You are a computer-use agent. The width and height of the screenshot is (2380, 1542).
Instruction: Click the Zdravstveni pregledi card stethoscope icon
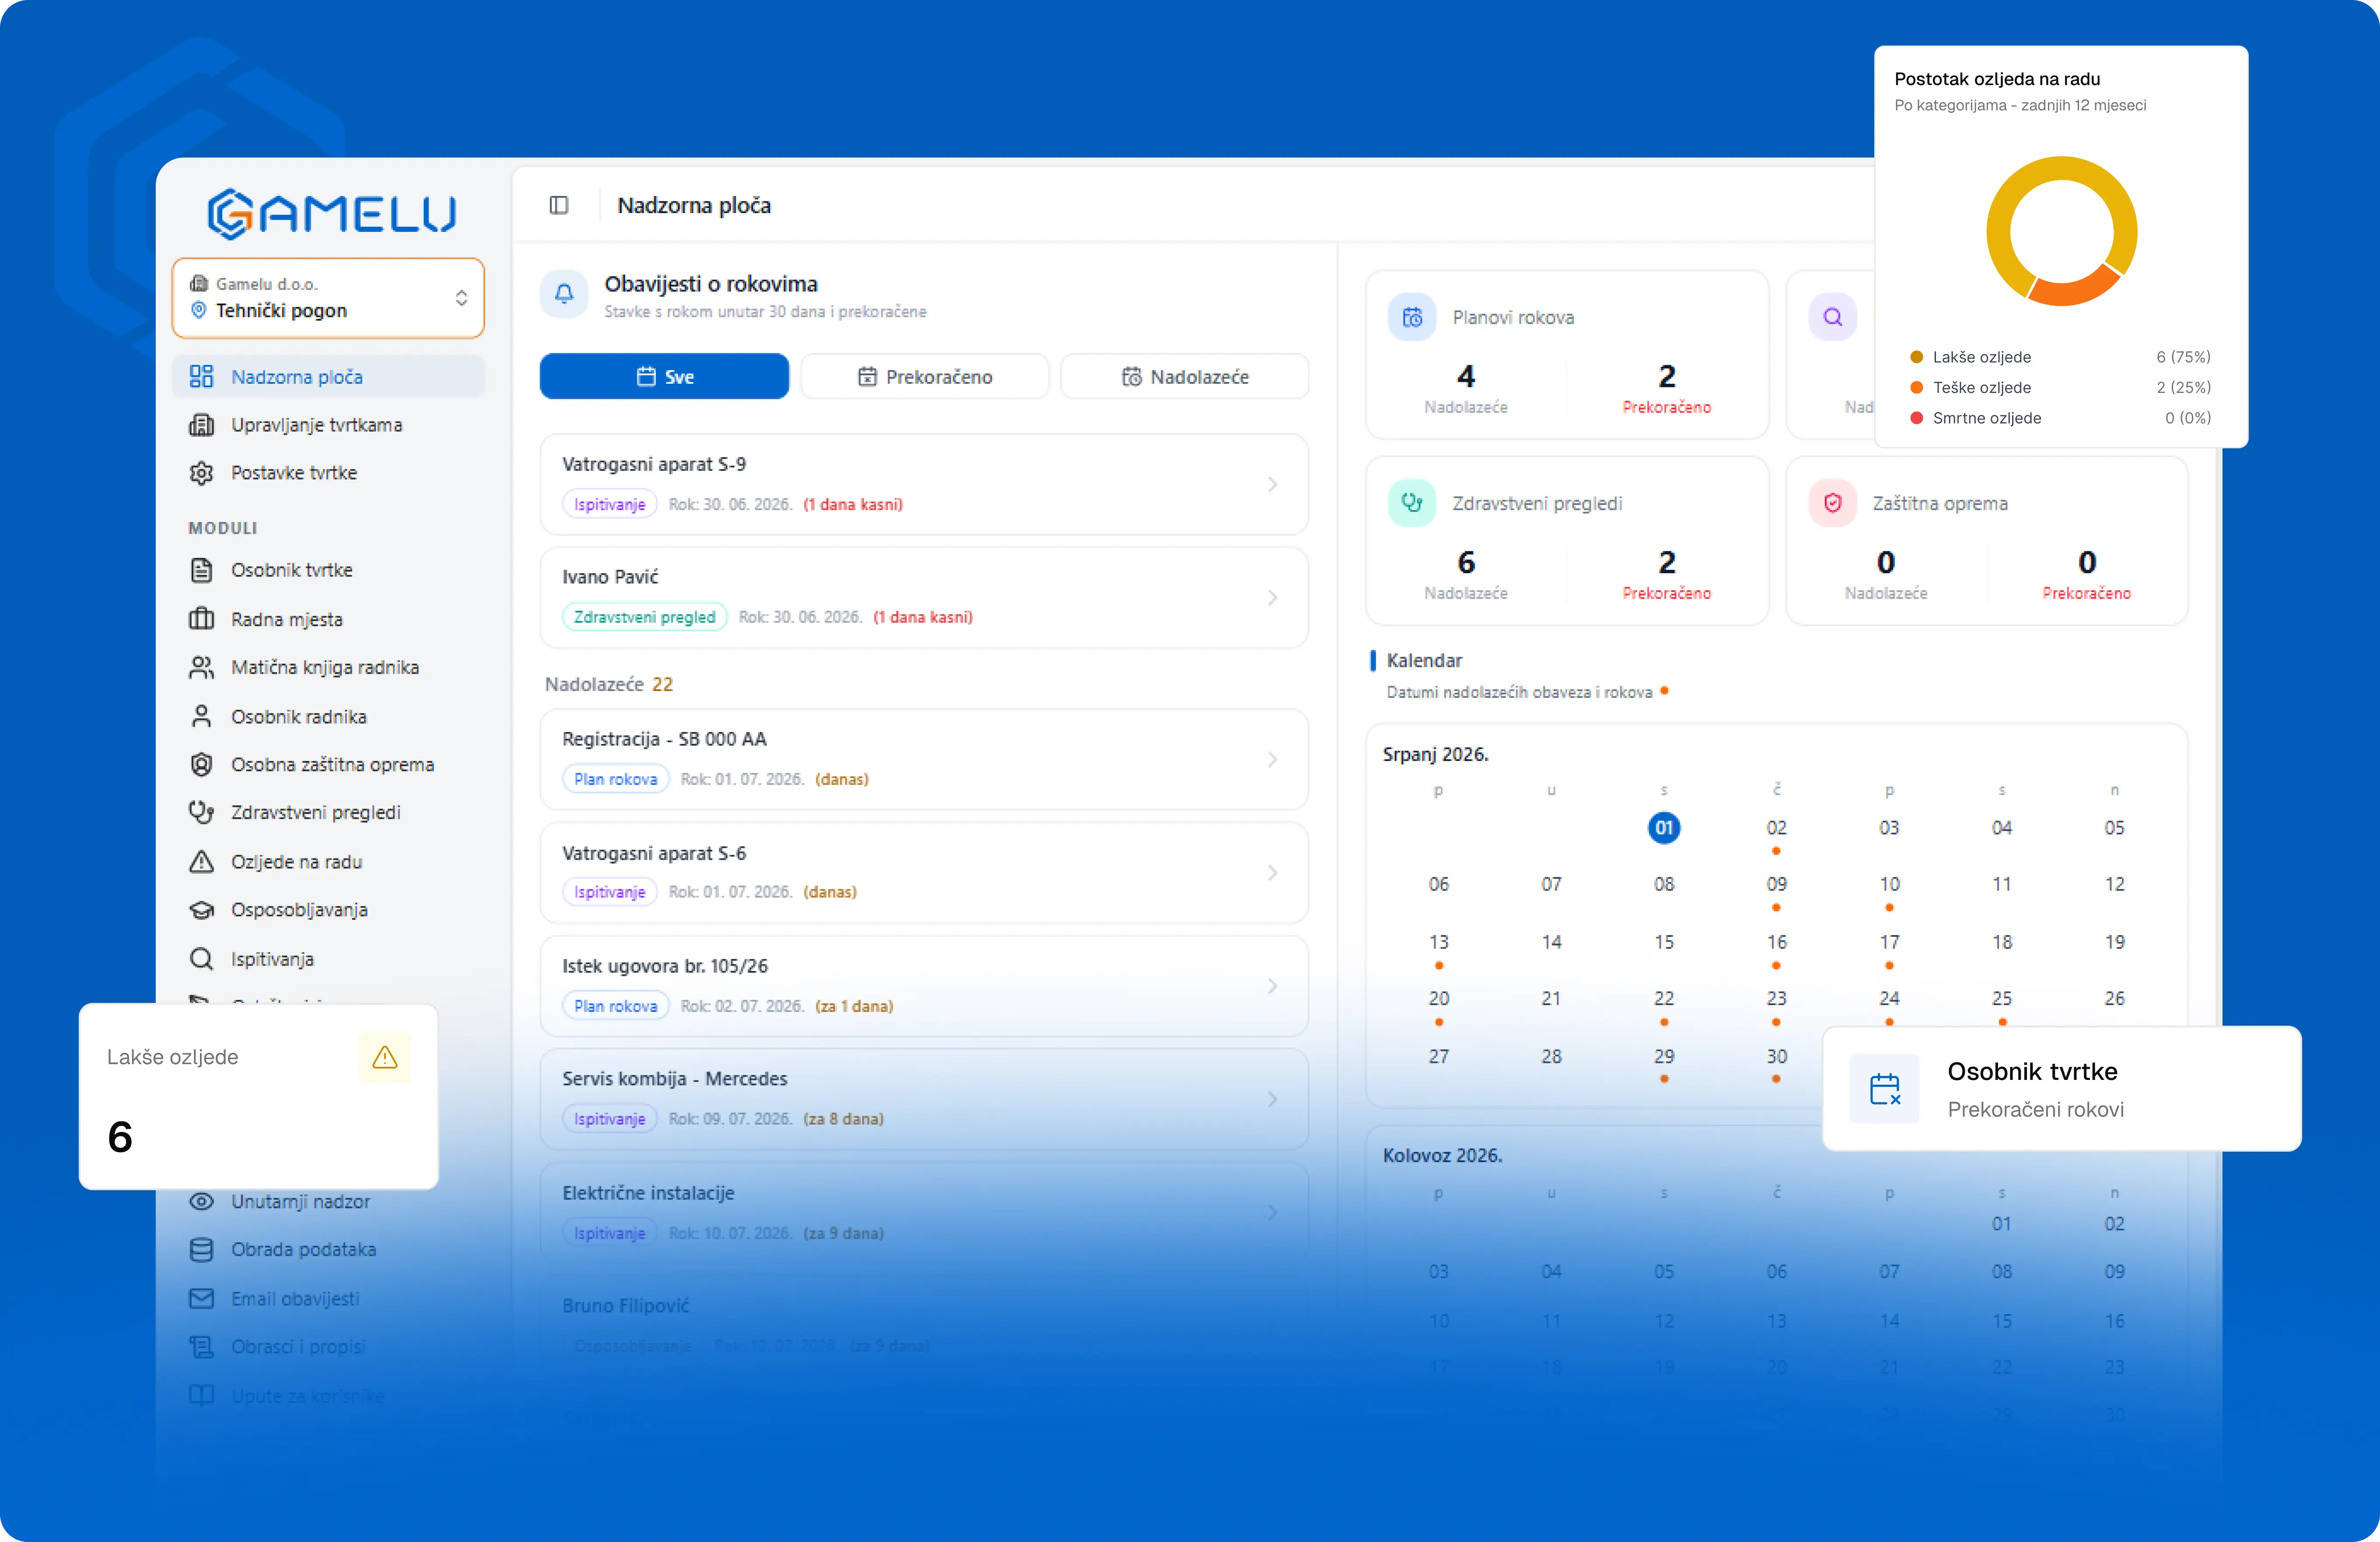pos(1412,503)
